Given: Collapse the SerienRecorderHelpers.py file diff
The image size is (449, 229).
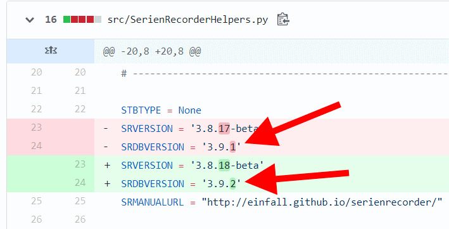Looking at the screenshot, I should coord(30,20).
